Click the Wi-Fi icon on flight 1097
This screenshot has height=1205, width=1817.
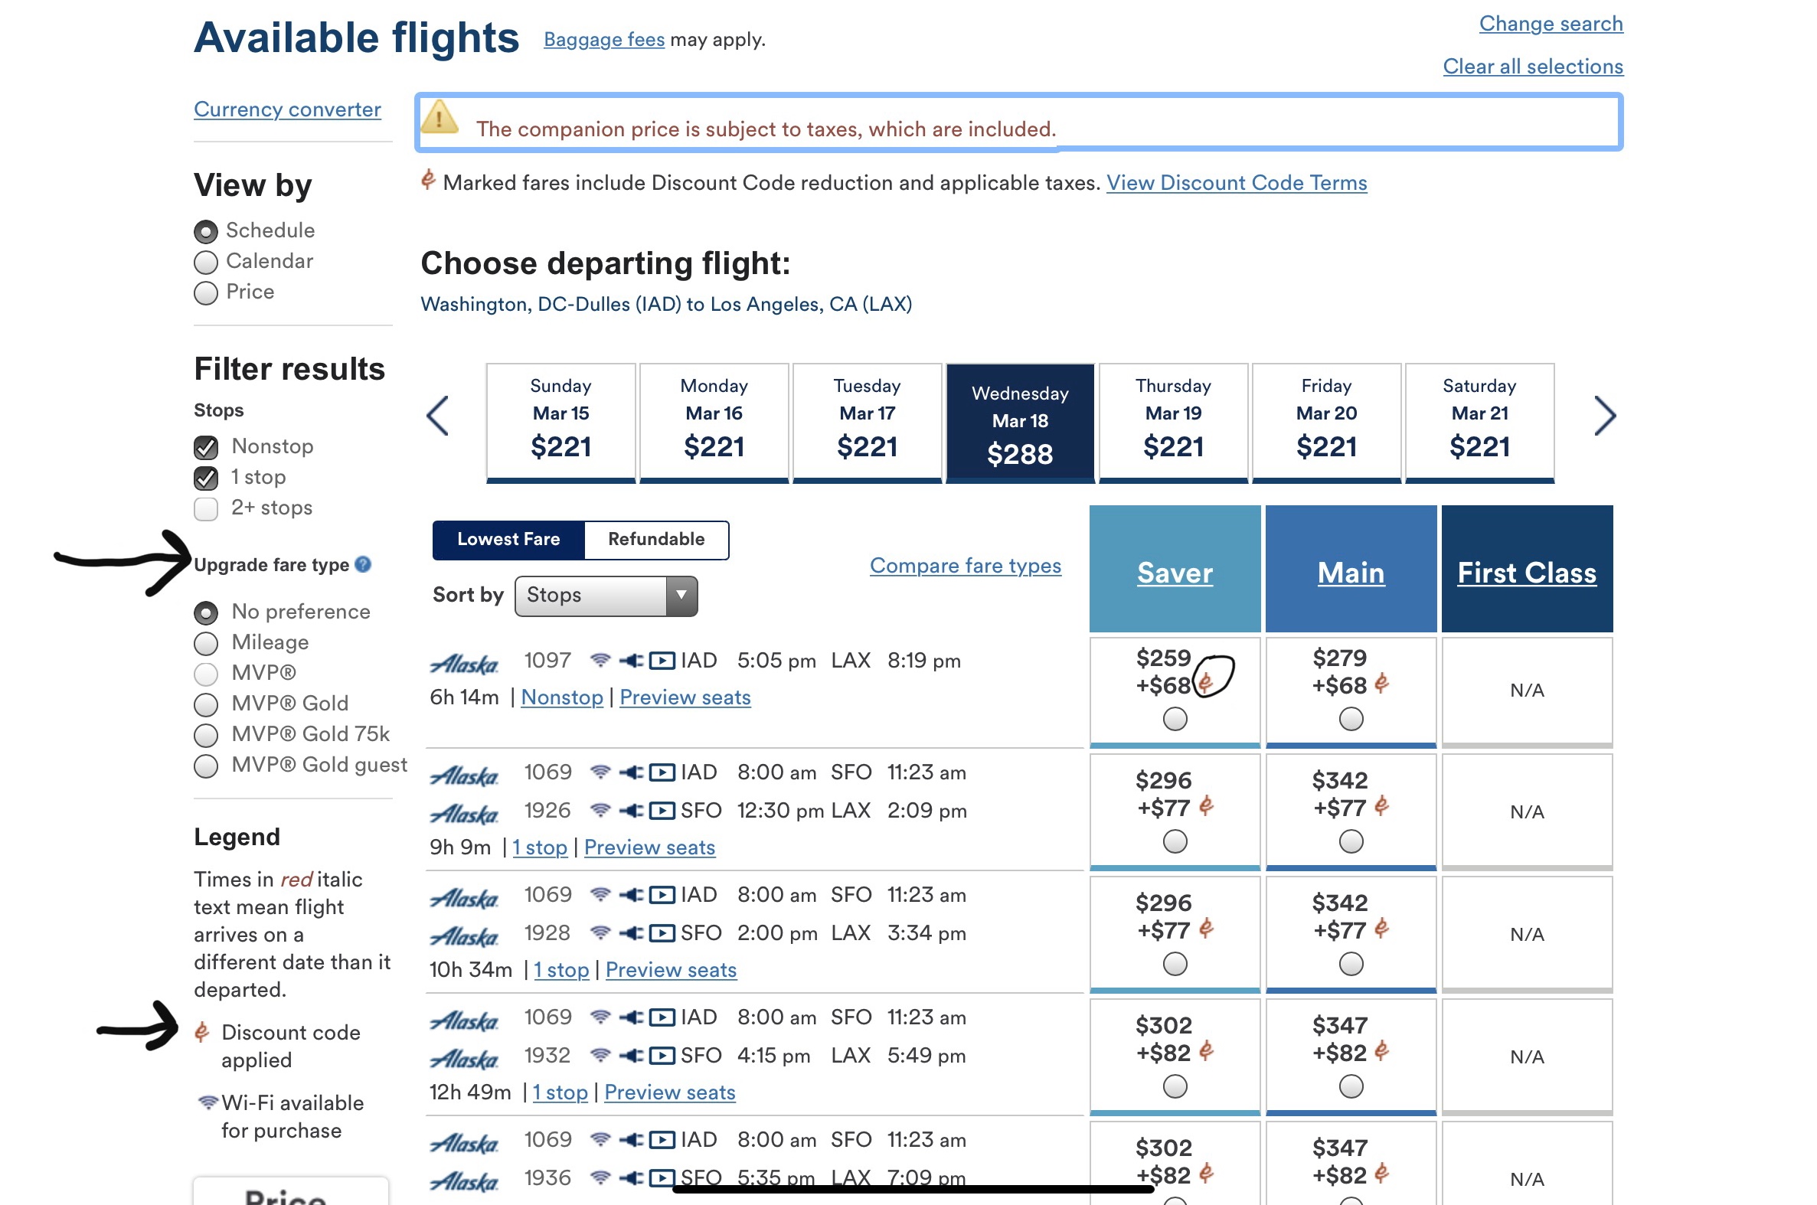pyautogui.click(x=600, y=659)
